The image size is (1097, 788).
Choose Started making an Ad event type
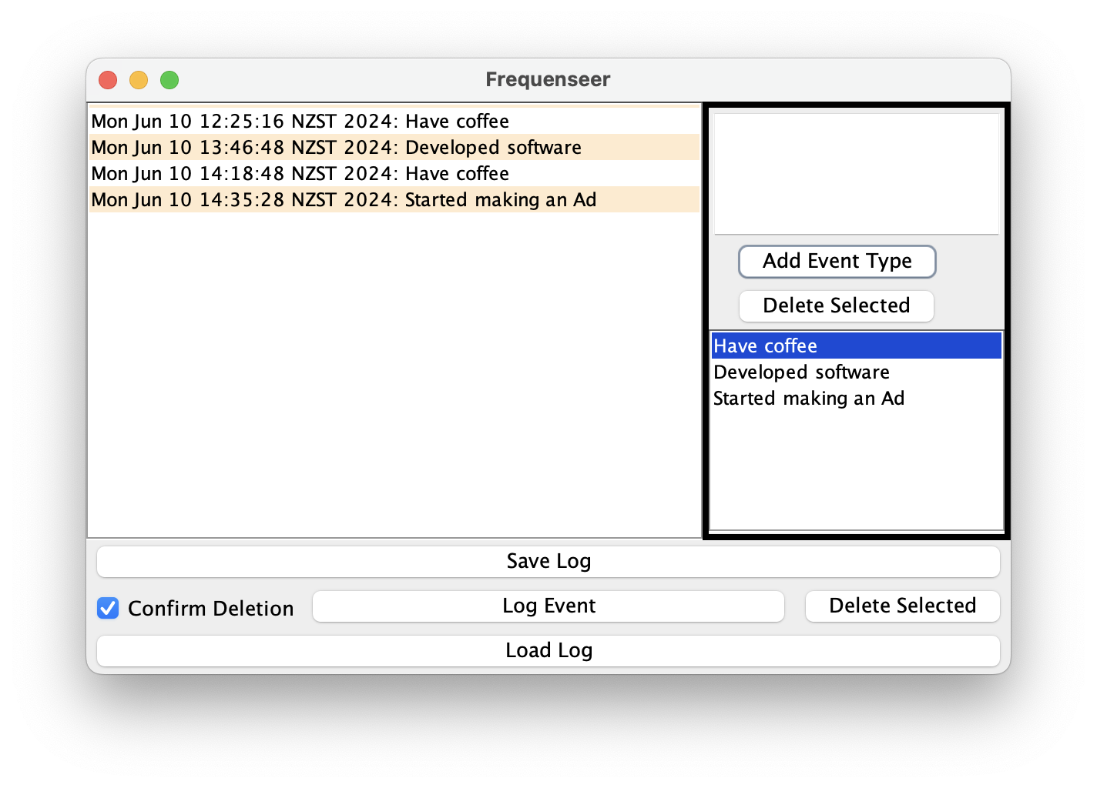(x=809, y=399)
